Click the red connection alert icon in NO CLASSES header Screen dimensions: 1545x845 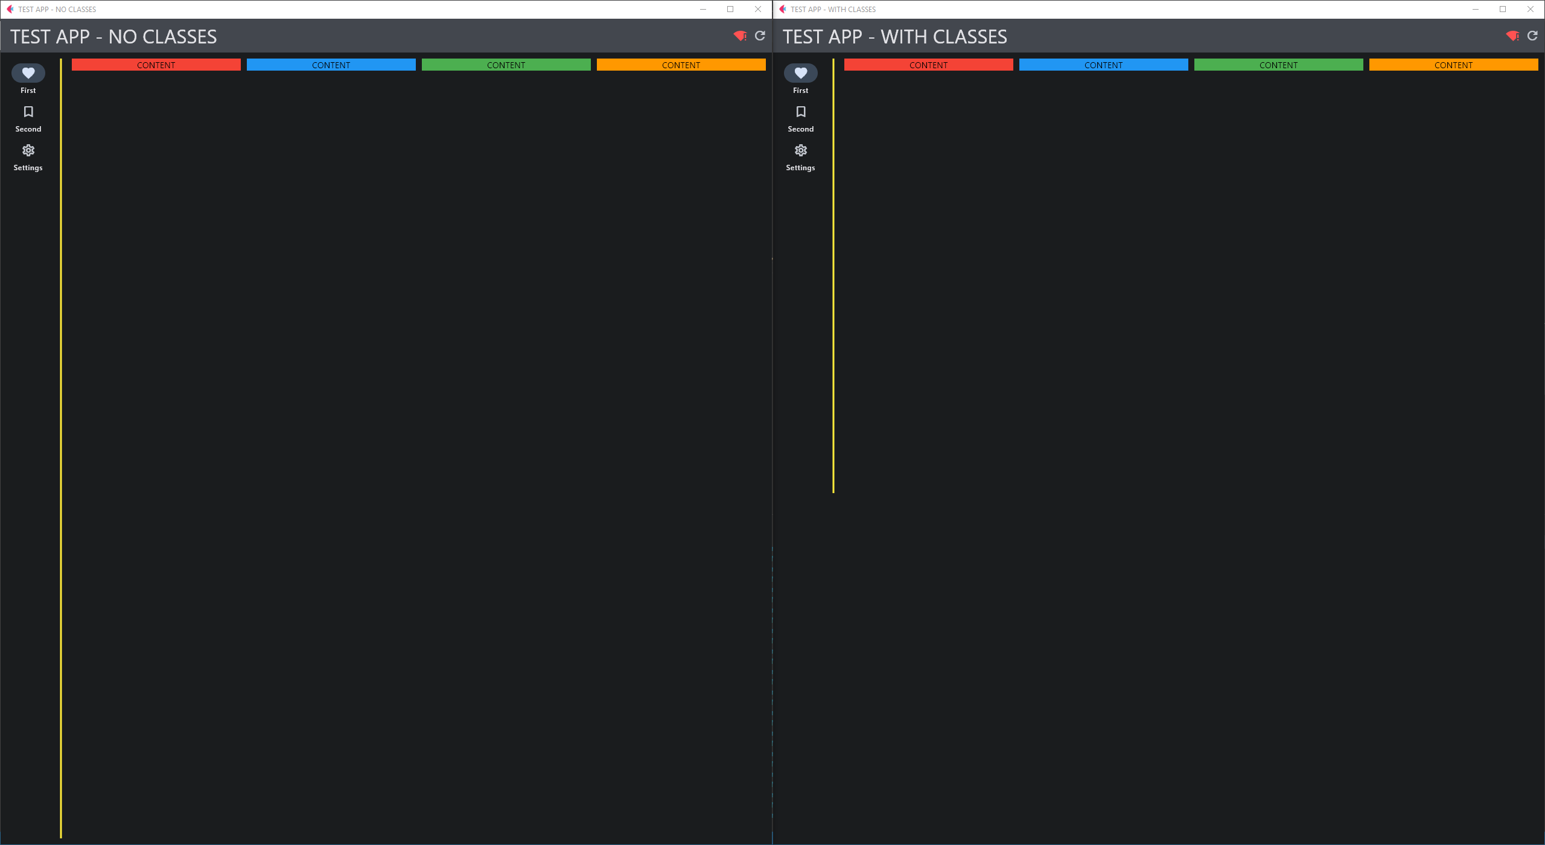pyautogui.click(x=740, y=36)
